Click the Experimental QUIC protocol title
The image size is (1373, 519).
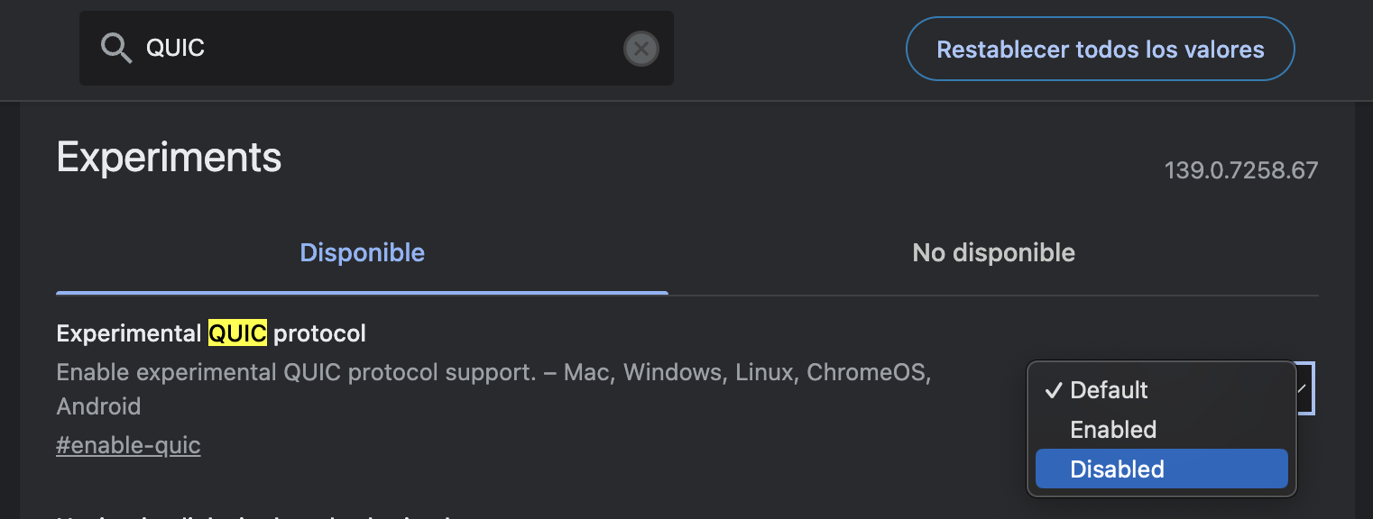click(211, 333)
